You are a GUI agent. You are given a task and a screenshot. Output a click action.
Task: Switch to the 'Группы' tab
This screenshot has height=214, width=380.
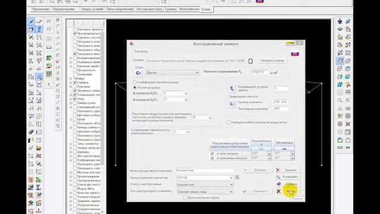[170, 10]
